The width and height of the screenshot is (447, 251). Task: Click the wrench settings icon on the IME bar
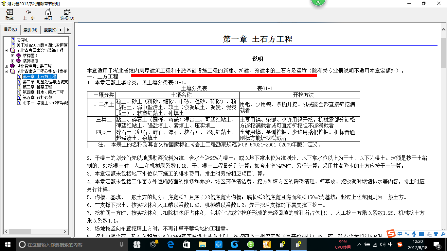(442, 234)
